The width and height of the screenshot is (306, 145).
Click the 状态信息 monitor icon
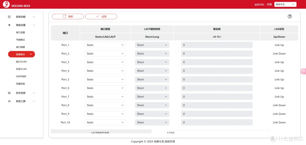9,93
